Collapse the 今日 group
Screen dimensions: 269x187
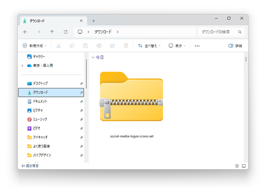coord(93,57)
